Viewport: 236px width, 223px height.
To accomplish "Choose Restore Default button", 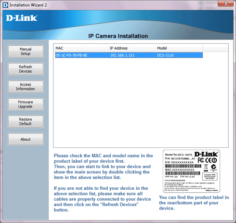I will coord(26,122).
